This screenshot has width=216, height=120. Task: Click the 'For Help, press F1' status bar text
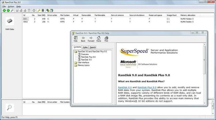[x=9, y=117]
